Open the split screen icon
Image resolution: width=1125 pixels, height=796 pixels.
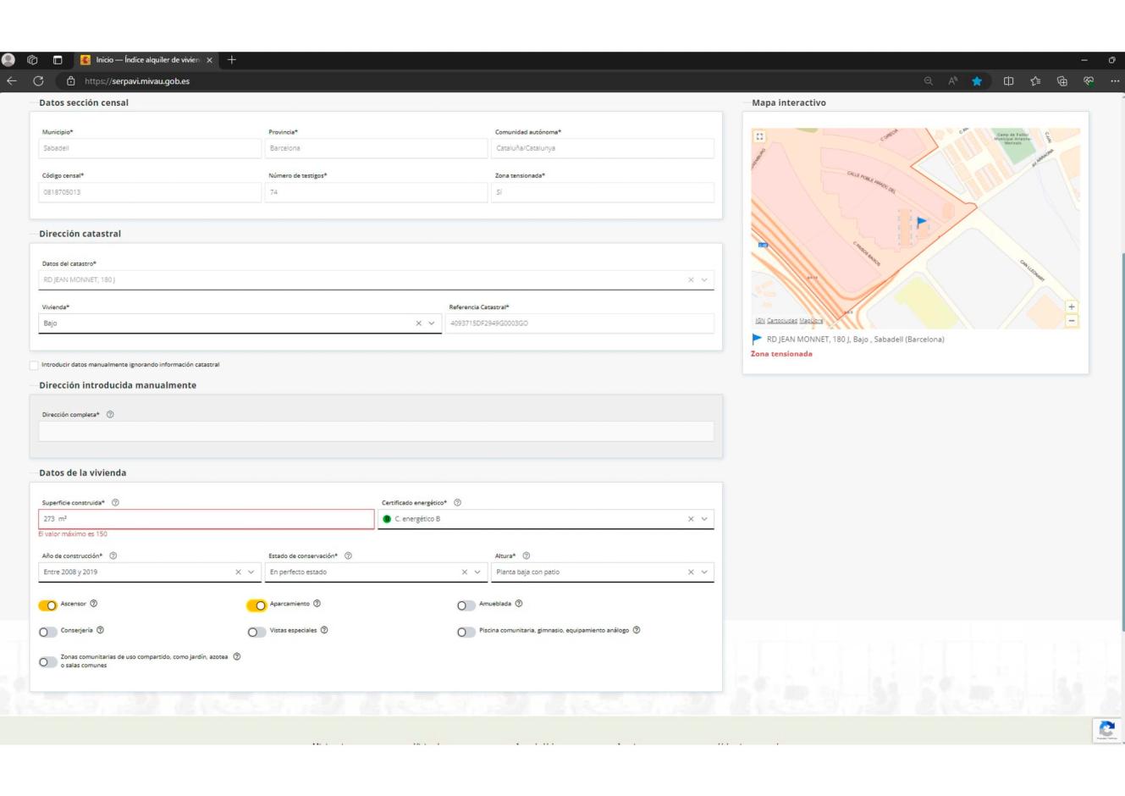[x=1009, y=81]
